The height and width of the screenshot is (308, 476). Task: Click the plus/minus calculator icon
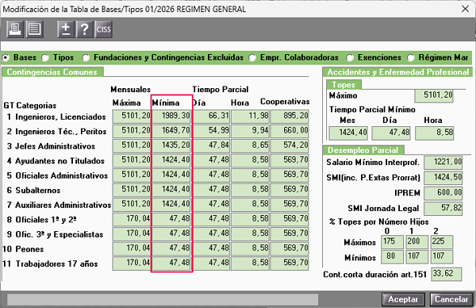click(66, 29)
